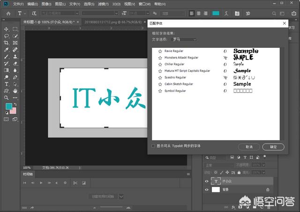300x212 pixels.
Task: Click the 确定 button in font dialog
Action: point(273,147)
